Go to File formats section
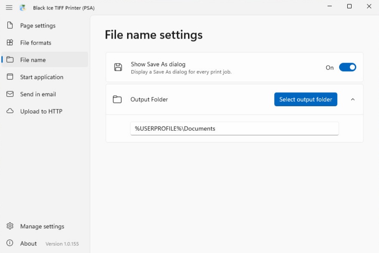The image size is (379, 253). [x=45, y=43]
